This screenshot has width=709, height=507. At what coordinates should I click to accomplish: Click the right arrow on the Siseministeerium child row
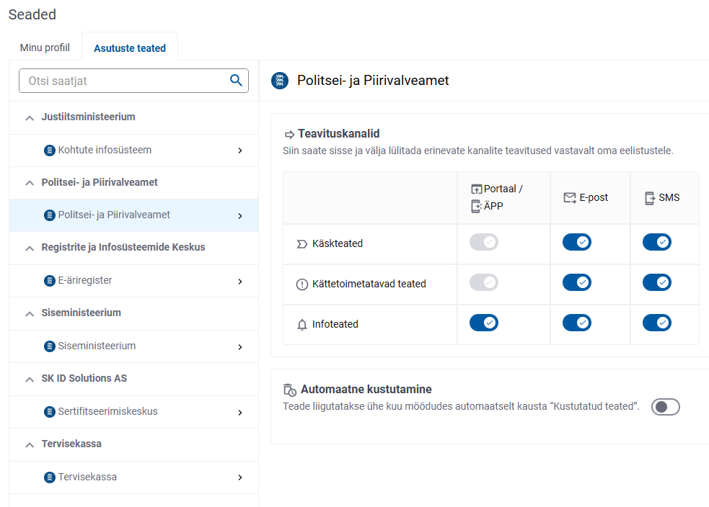tap(240, 346)
